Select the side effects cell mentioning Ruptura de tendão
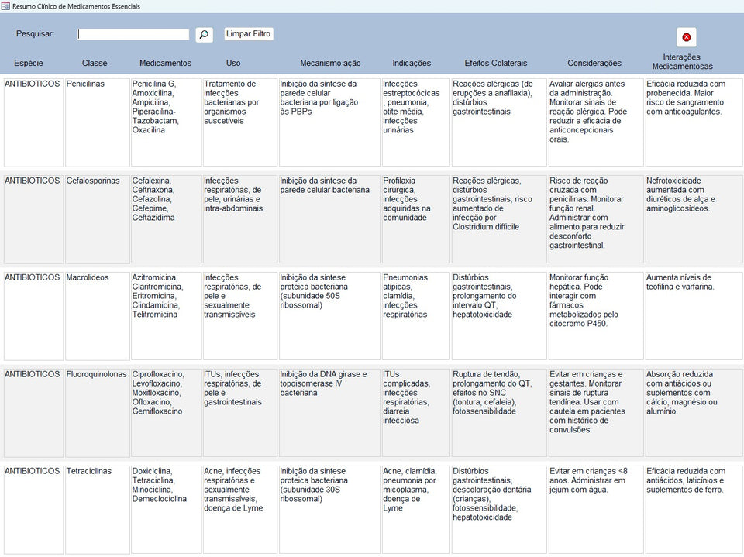This screenshot has width=744, height=557. (x=498, y=412)
